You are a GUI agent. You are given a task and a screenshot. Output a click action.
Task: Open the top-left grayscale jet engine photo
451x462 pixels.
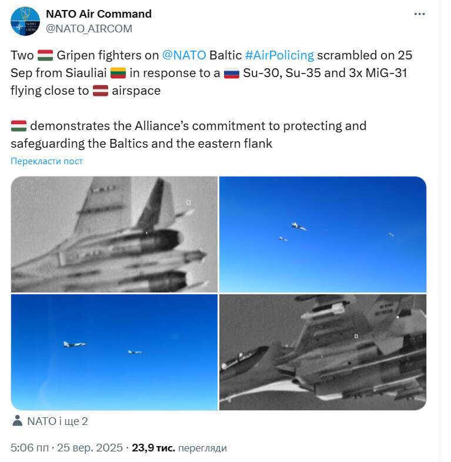114,234
